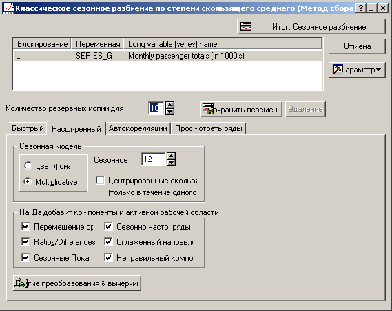Click the Сохранить переменные button
The width and height of the screenshot is (392, 311).
241,109
